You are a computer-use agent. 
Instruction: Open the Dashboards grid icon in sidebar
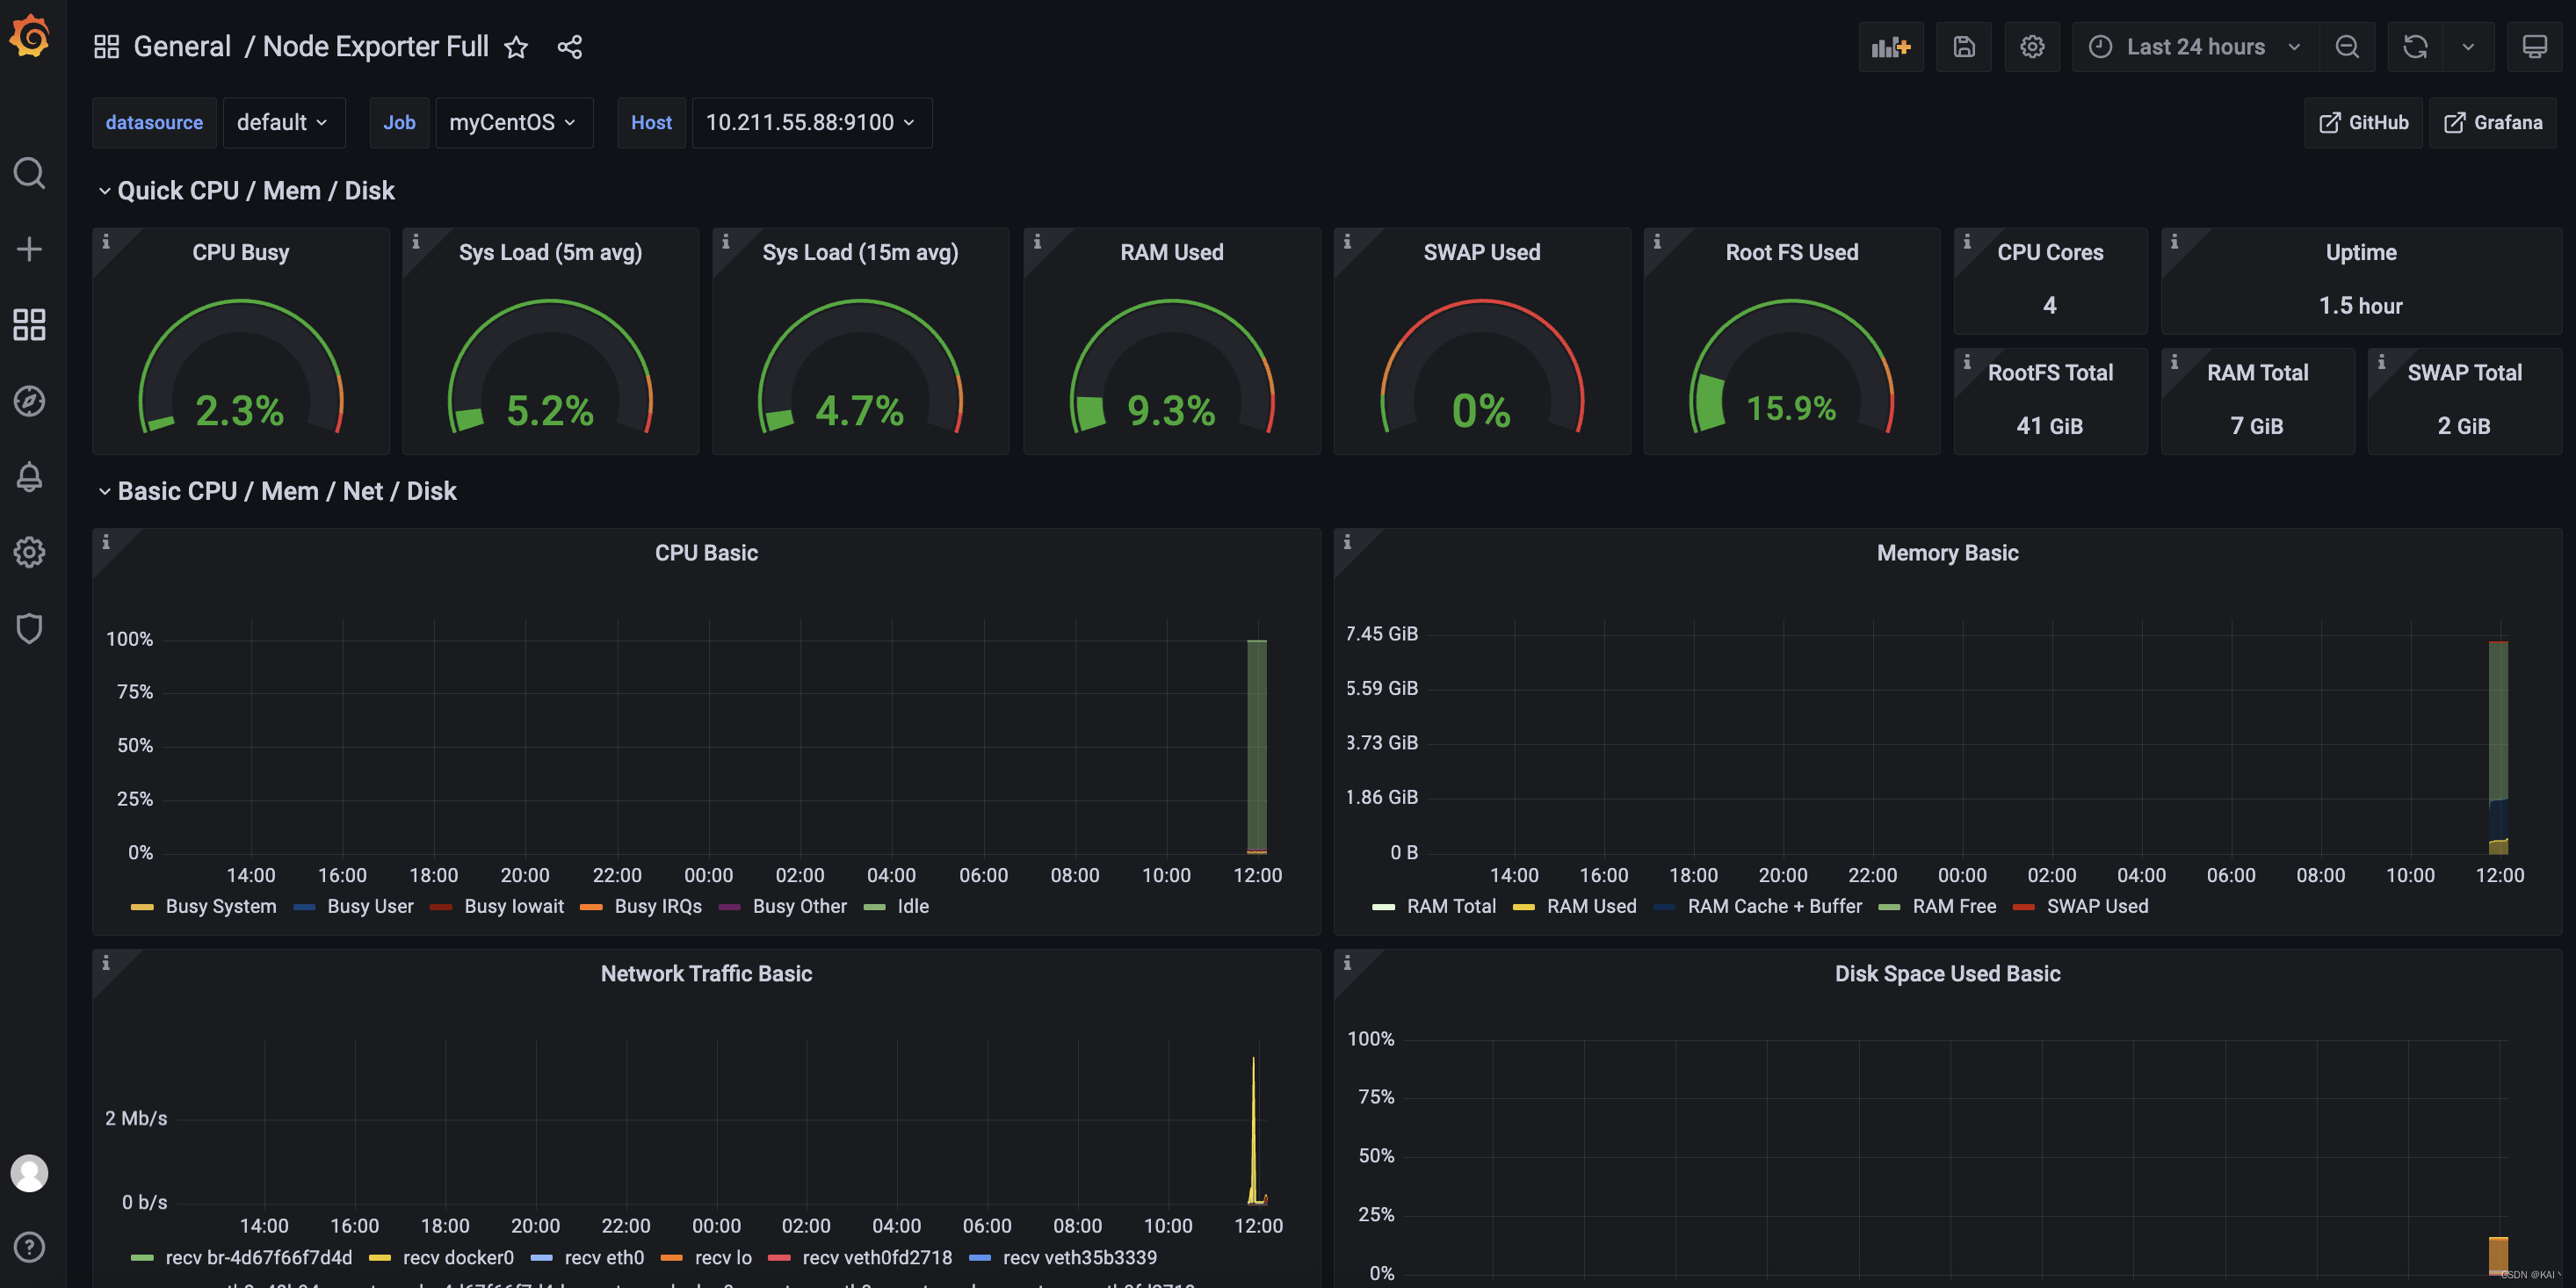coord(29,325)
